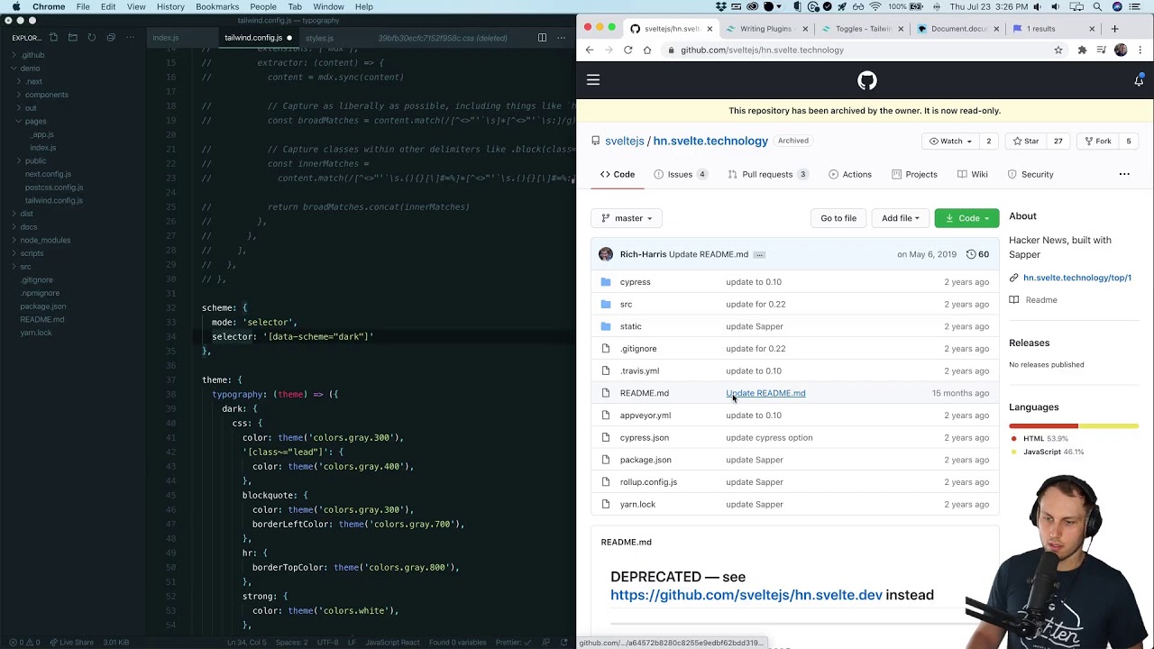Click the errors and warnings status indicator
The image size is (1154, 649).
pyautogui.click(x=23, y=643)
